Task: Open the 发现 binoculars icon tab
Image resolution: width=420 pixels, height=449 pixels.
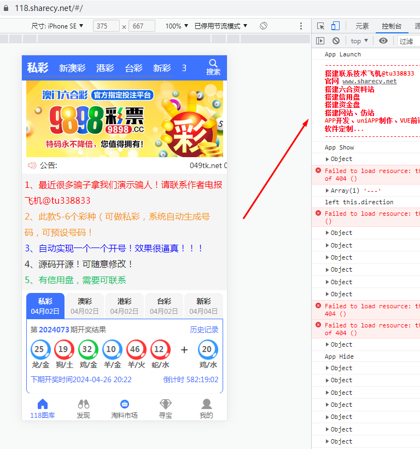Action: tap(84, 404)
